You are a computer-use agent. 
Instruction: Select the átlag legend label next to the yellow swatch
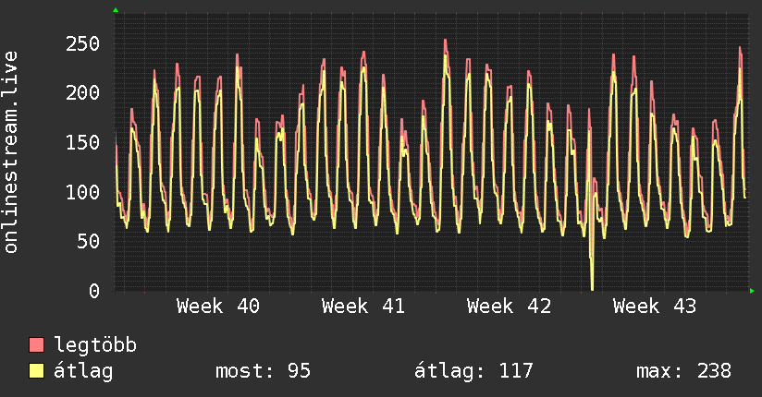point(83,371)
